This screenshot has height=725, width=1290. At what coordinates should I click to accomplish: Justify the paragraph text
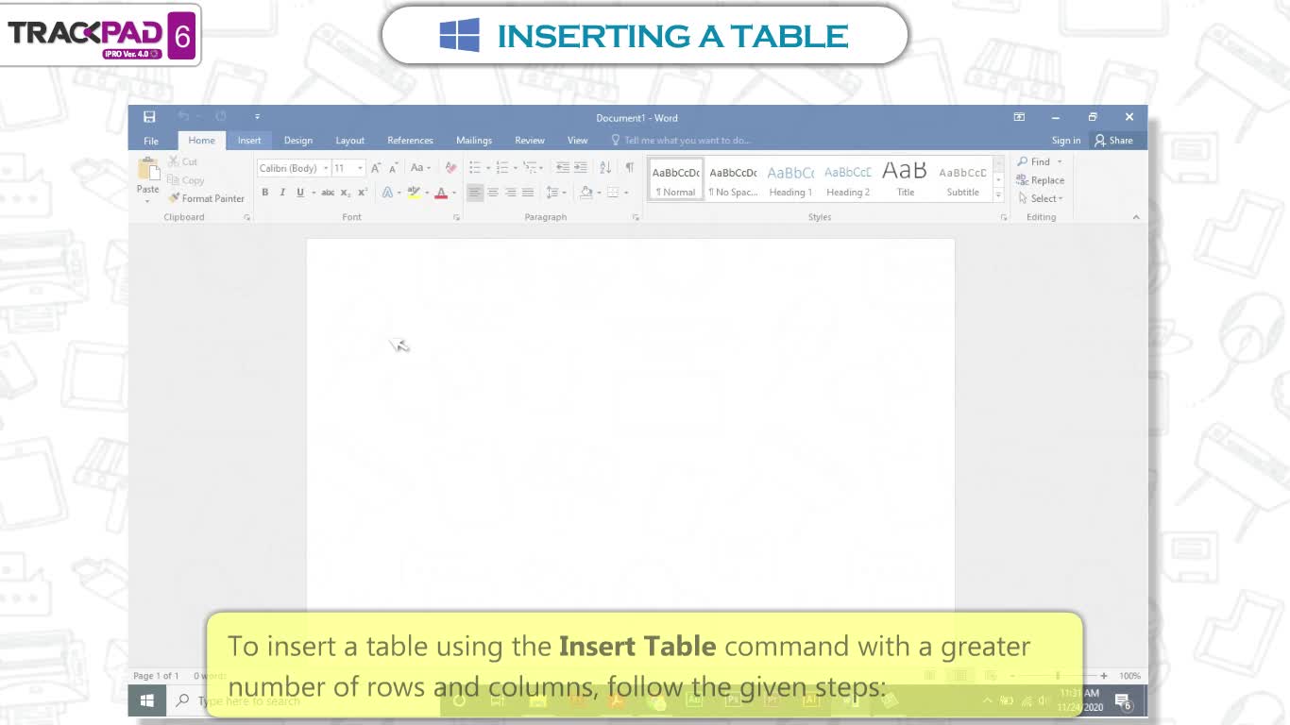click(528, 193)
